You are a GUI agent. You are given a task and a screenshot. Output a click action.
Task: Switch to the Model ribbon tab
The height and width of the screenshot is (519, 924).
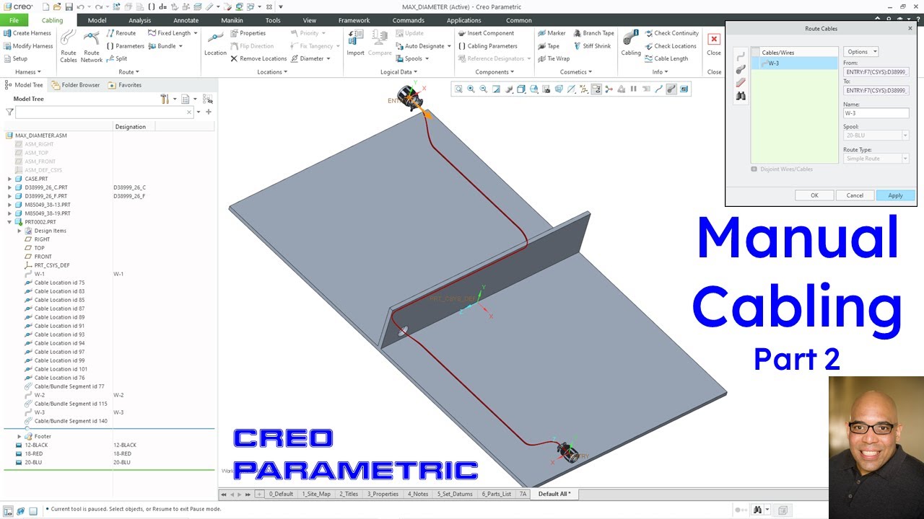(x=97, y=20)
